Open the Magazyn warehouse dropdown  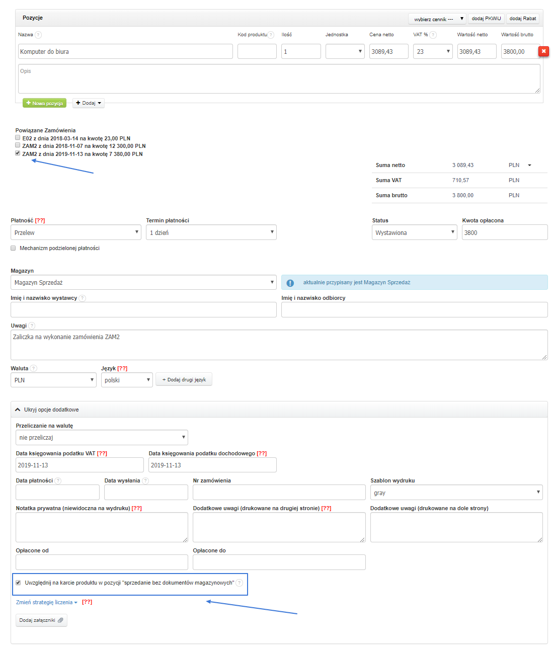[x=143, y=282]
